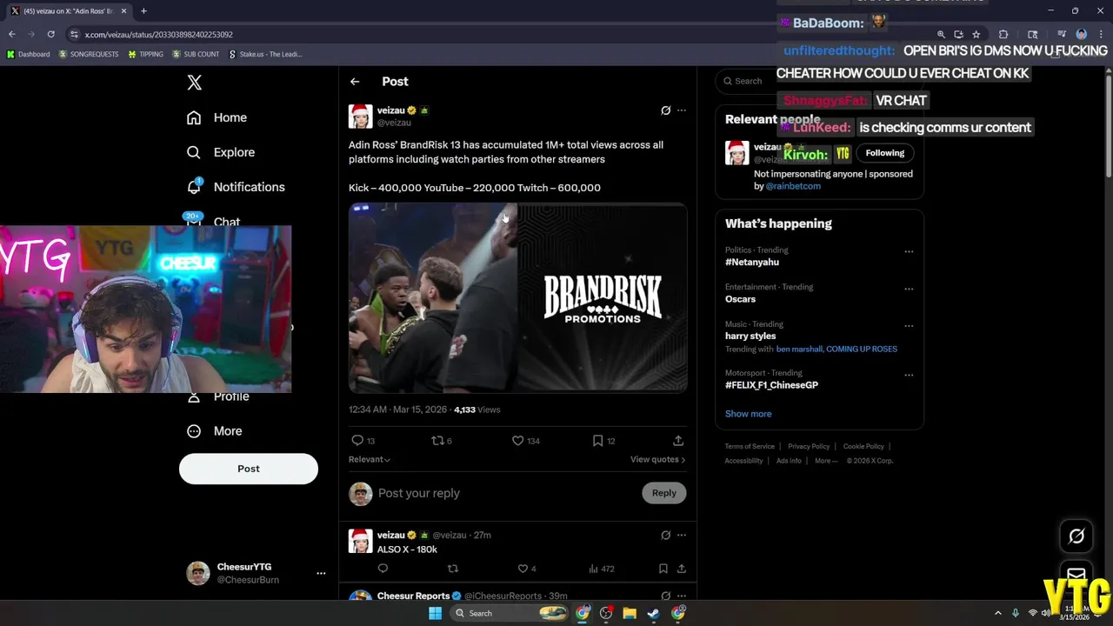1113x626 pixels.
Task: Open the #Netanyahu trending topic
Action: (752, 262)
